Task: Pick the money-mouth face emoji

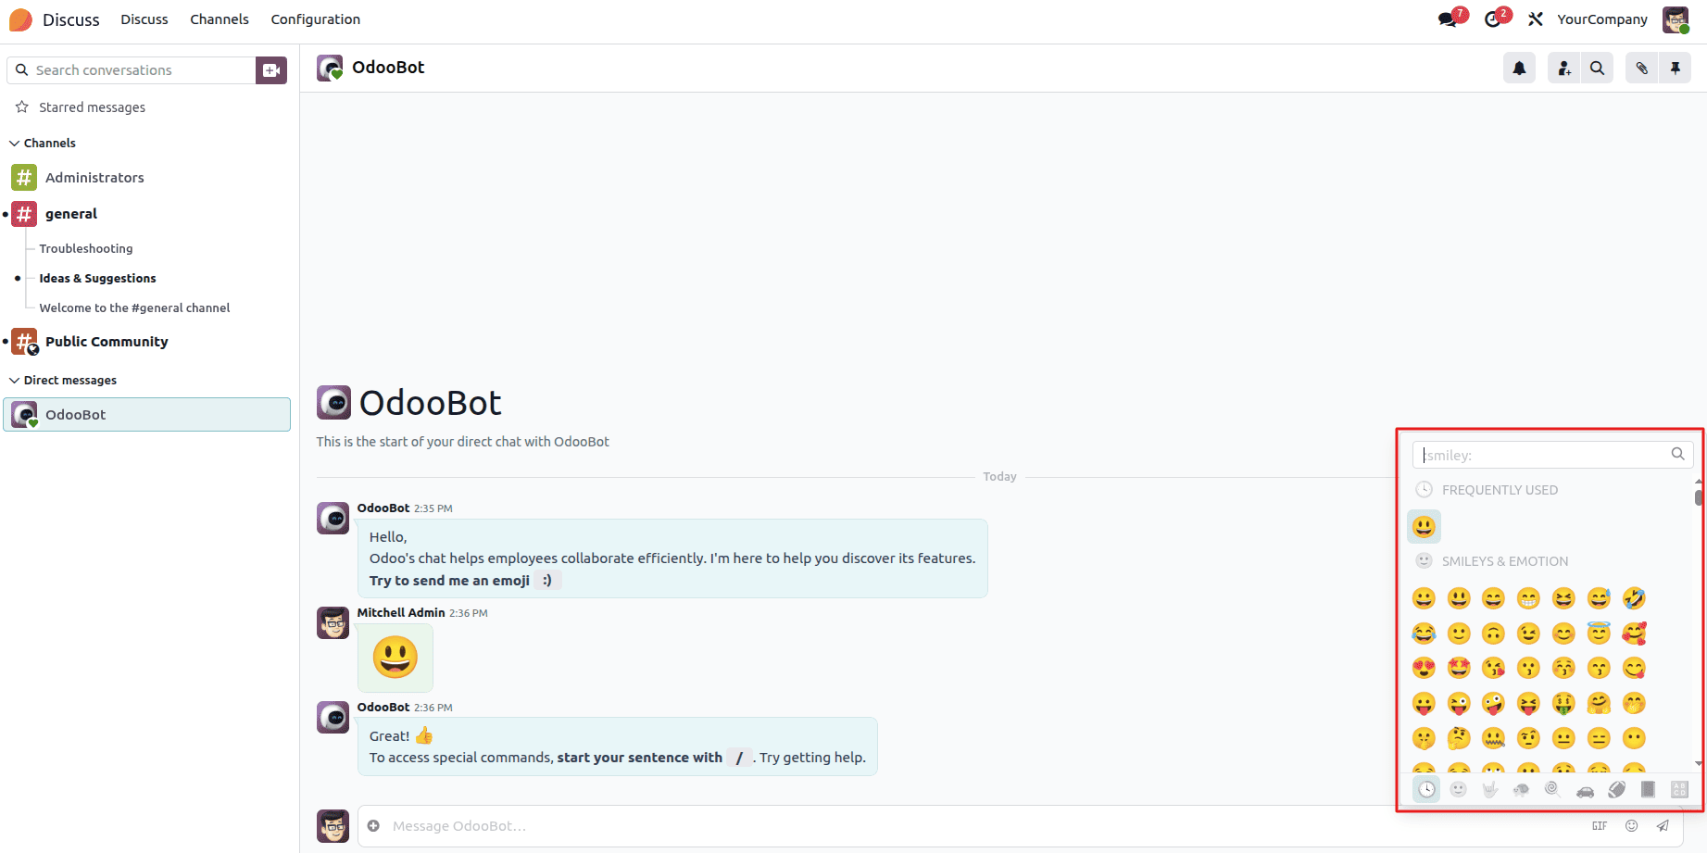Action: 1563,704
